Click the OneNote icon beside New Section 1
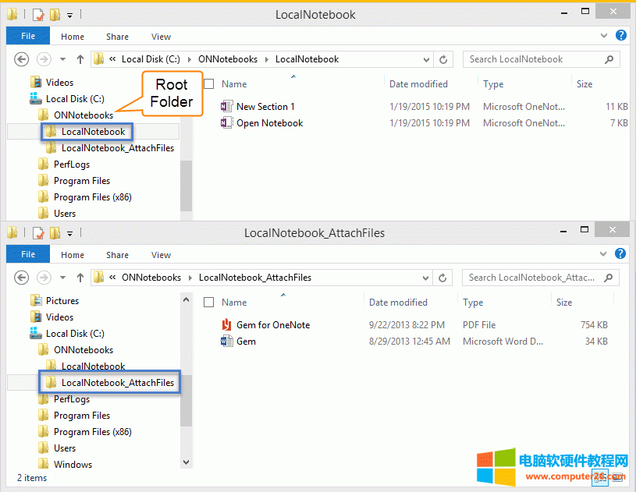636x492 pixels. (x=227, y=107)
